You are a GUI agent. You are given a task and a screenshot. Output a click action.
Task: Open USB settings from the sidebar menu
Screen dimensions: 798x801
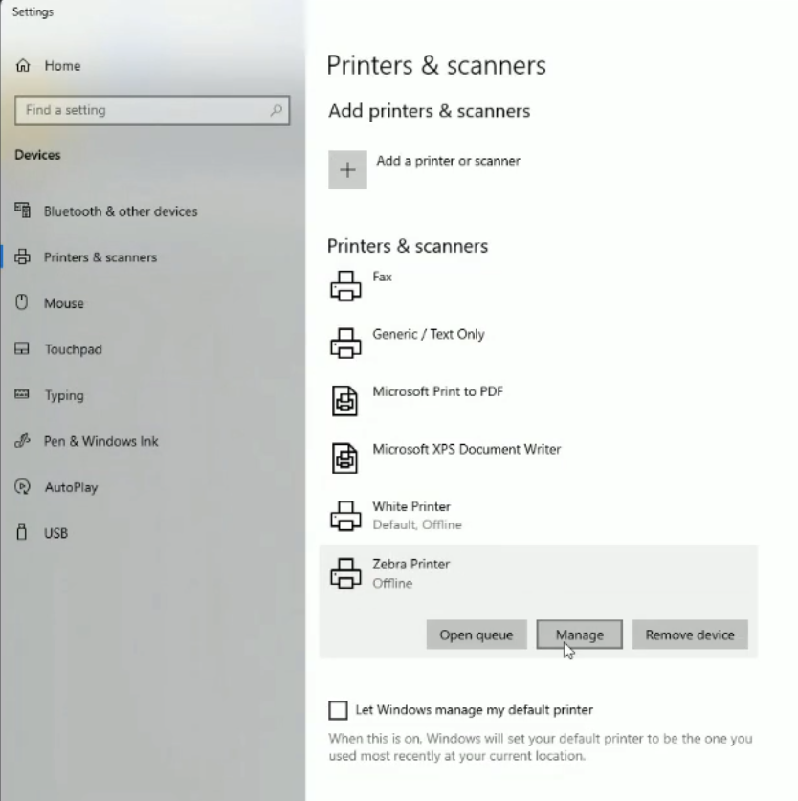tap(57, 533)
